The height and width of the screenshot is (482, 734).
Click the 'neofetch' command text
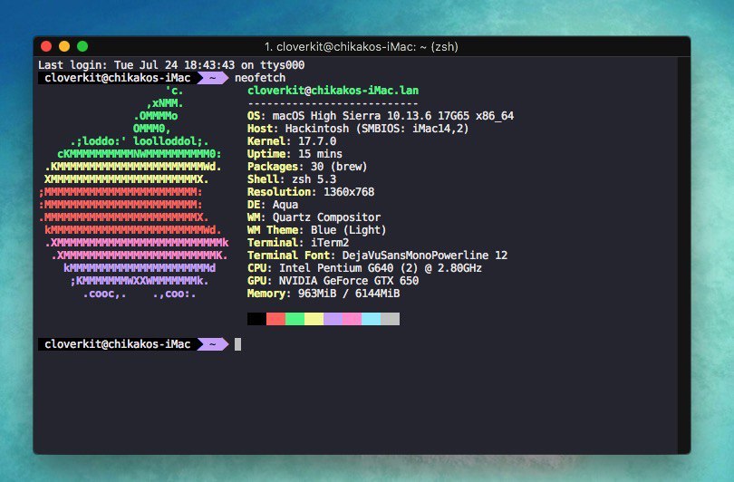(x=260, y=78)
